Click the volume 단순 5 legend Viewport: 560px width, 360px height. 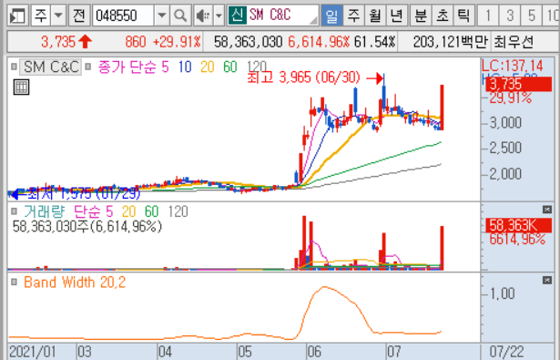pos(93,211)
